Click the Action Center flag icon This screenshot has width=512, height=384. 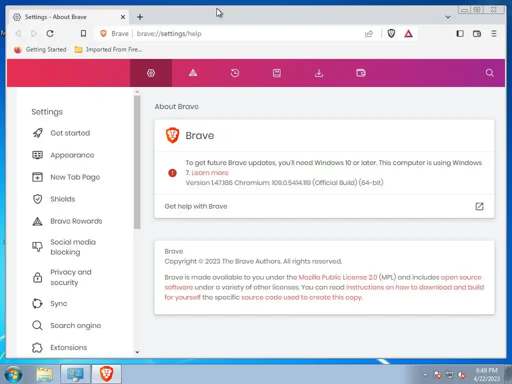click(437, 375)
